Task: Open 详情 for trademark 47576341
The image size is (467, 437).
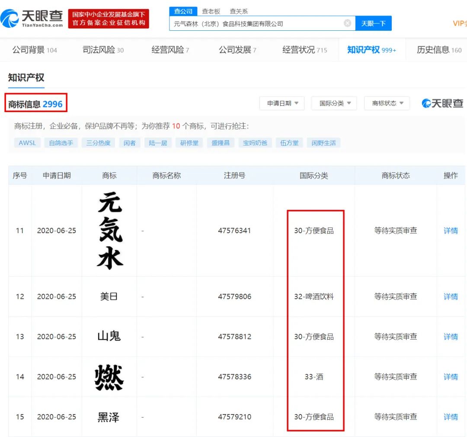Action: point(451,231)
